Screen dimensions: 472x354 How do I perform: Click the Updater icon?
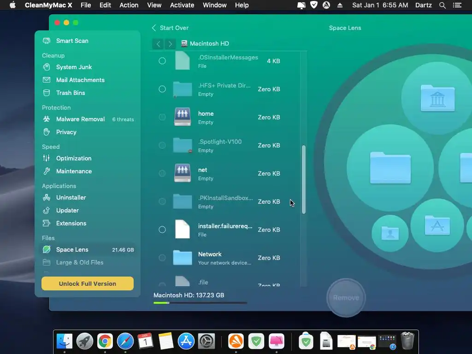(x=47, y=210)
